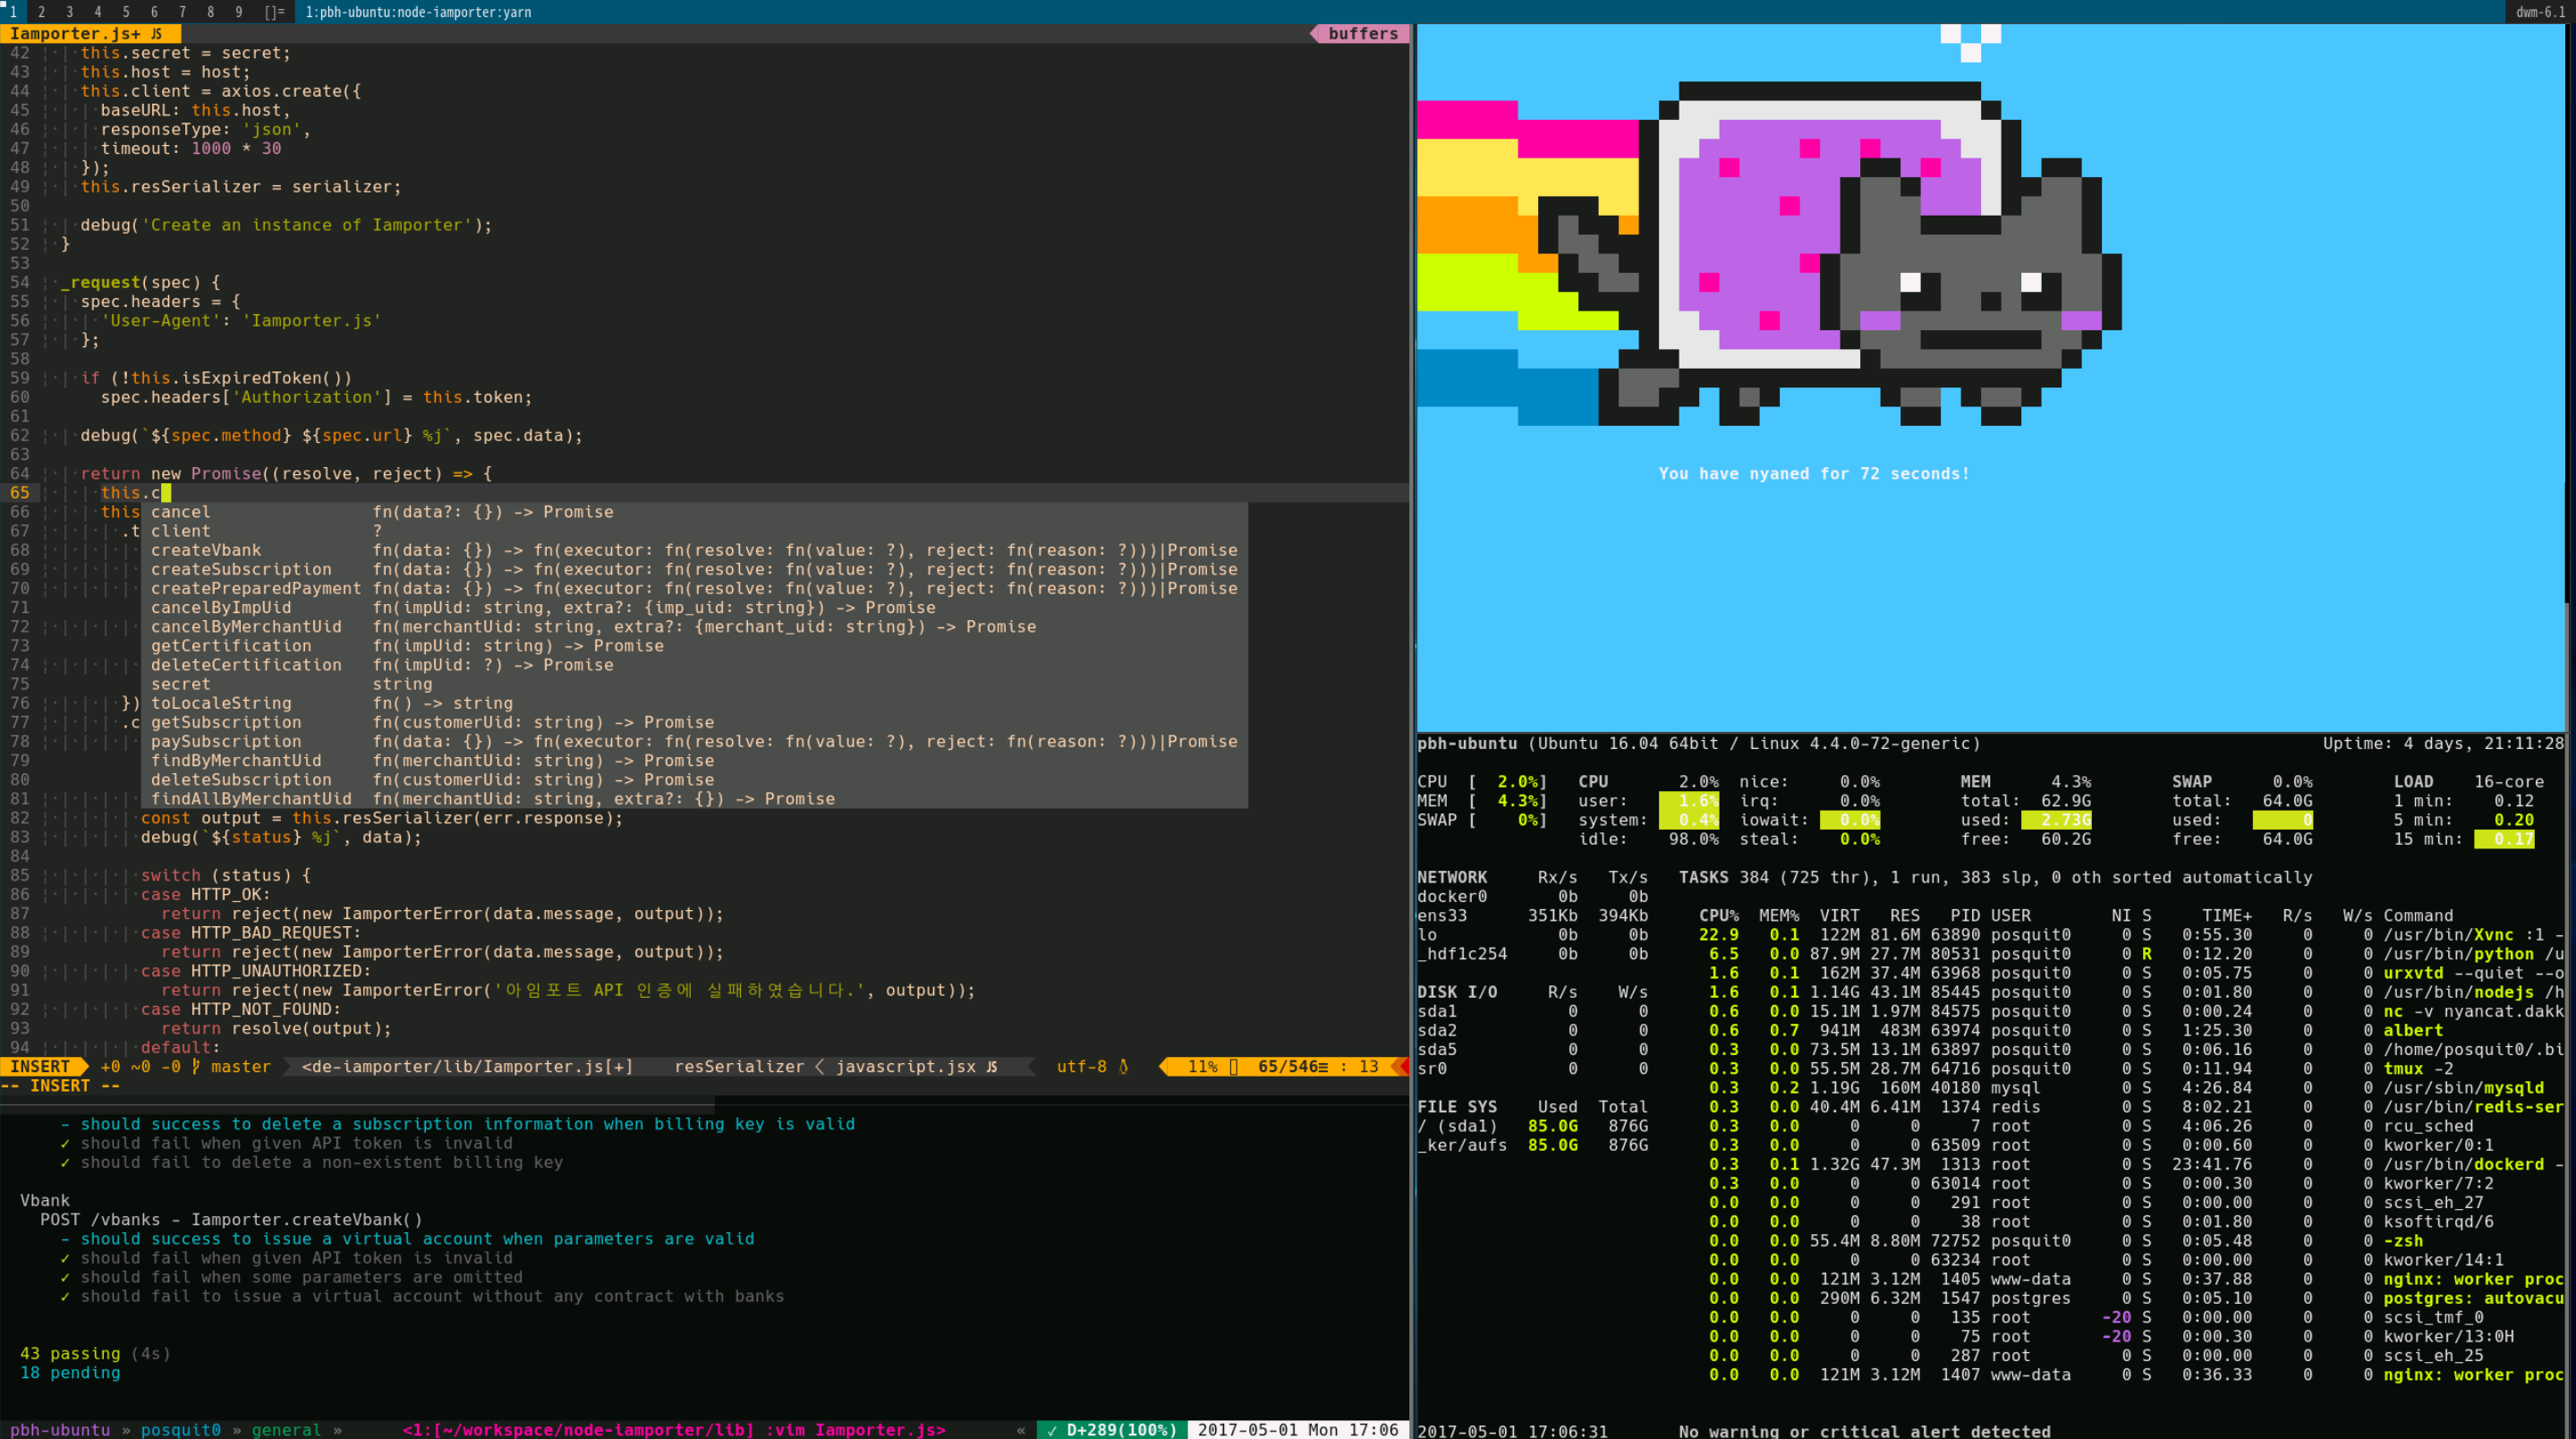
Task: Click the JS icon beside javascript.jsx in the statusline
Action: [x=990, y=1066]
